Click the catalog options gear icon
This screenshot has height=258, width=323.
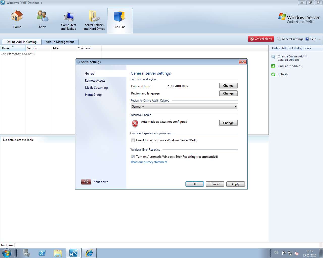(x=273, y=57)
